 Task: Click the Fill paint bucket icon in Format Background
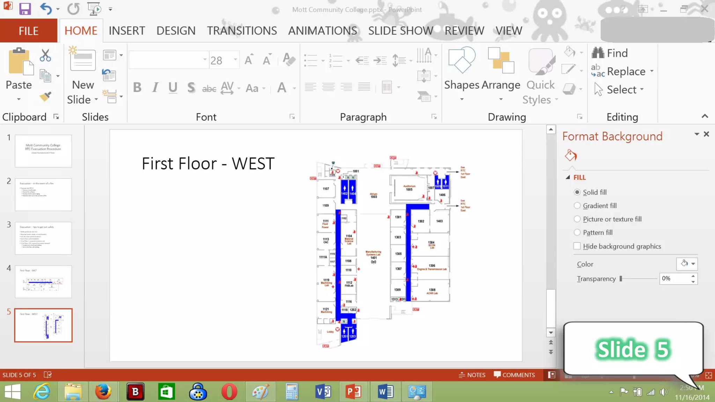570,155
